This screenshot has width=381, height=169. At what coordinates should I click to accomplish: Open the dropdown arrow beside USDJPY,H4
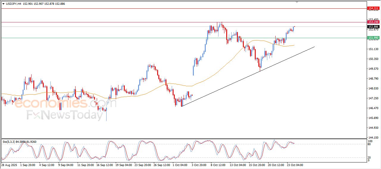[x=3, y=4]
